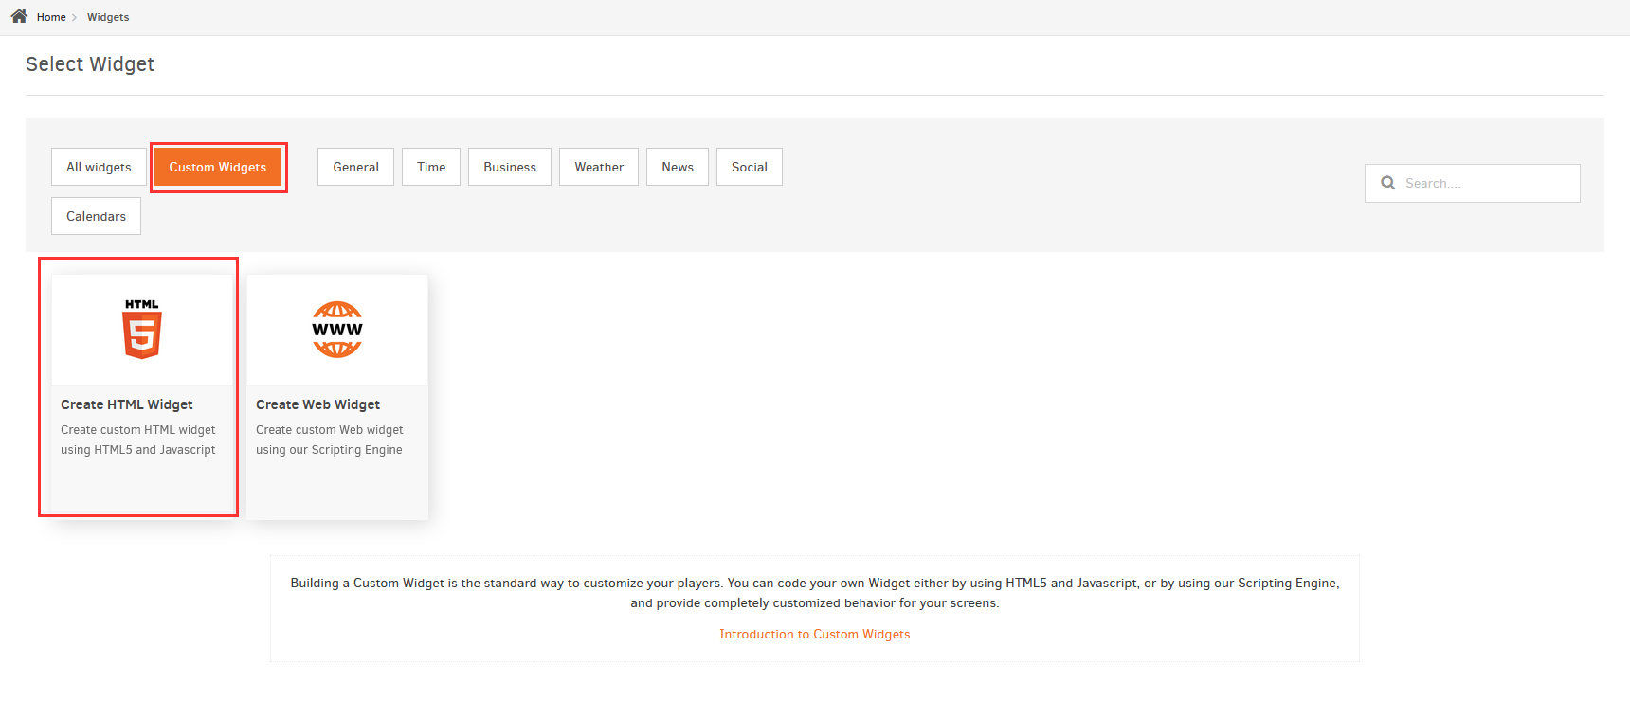Open the WWW globe icon card
Viewport: 1630px width, 701px height.
337,329
